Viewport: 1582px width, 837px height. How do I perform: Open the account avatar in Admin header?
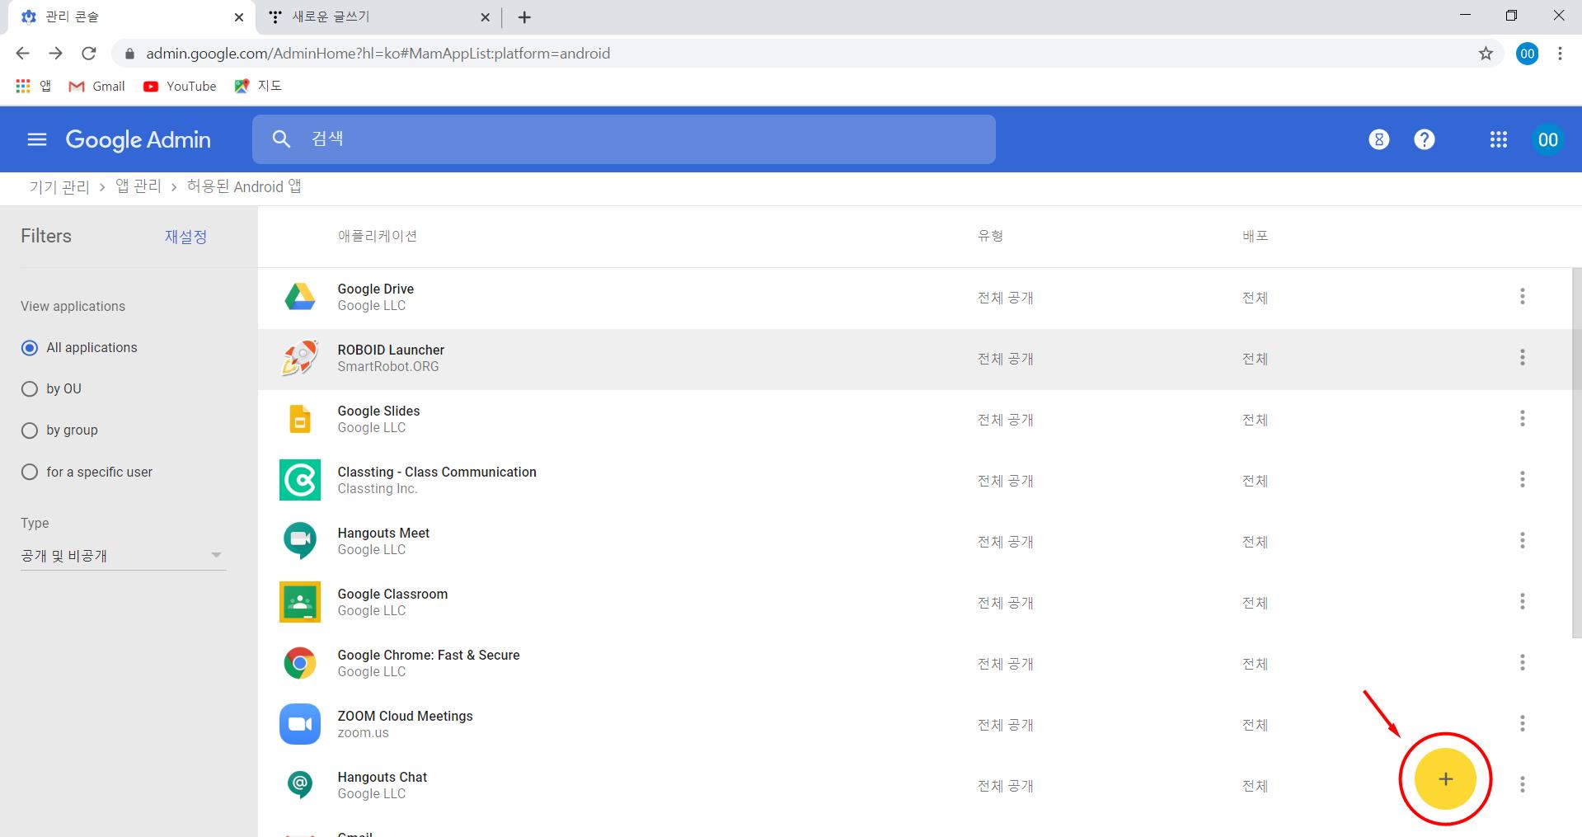pos(1547,139)
